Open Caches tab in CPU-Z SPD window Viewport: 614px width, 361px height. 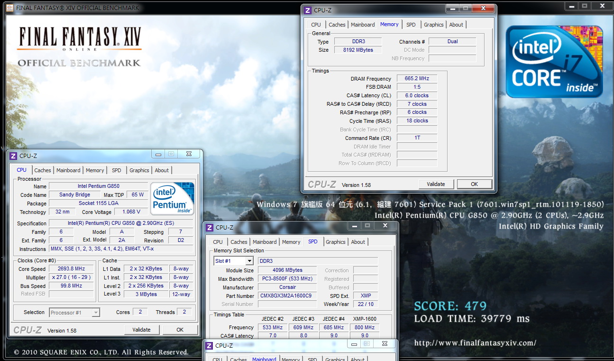click(239, 242)
